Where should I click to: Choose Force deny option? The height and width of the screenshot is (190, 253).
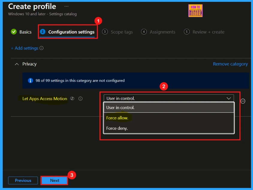pos(169,128)
